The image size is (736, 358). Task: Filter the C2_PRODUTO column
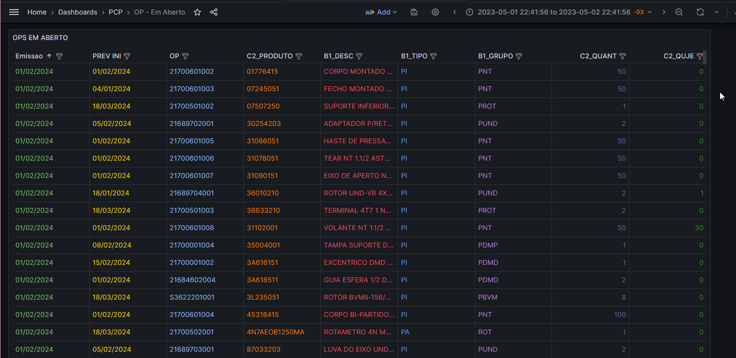click(299, 56)
